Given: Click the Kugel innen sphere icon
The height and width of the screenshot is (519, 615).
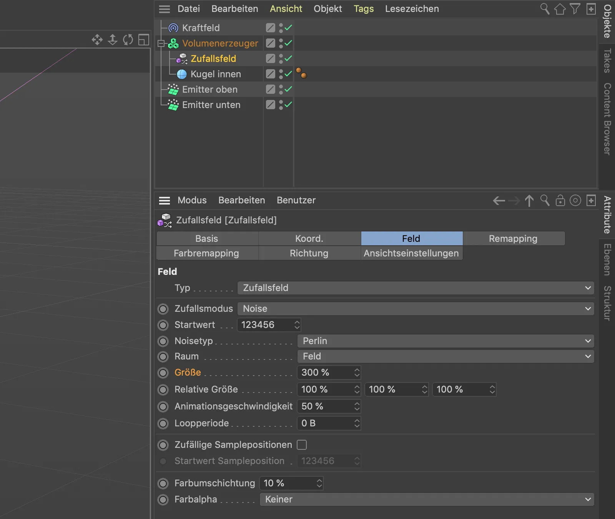Looking at the screenshot, I should [x=182, y=74].
